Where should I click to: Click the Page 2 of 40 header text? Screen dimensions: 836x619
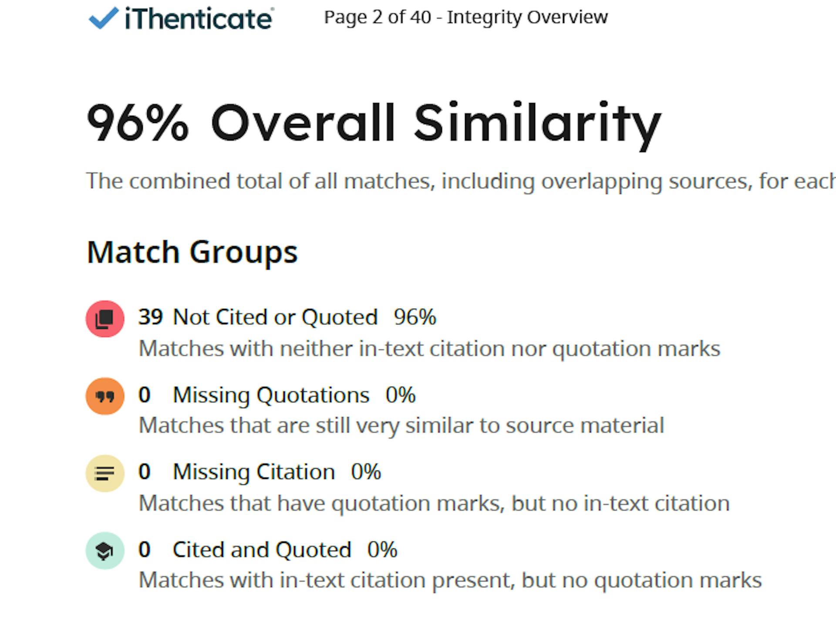click(465, 17)
